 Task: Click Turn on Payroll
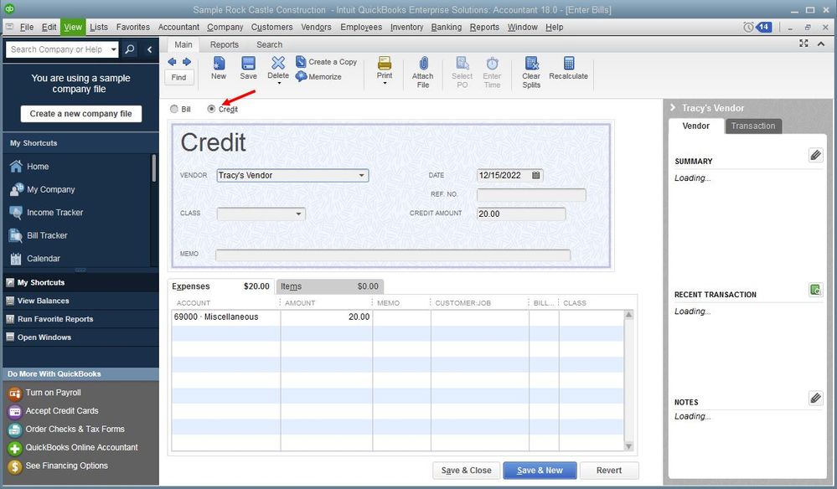click(x=53, y=393)
